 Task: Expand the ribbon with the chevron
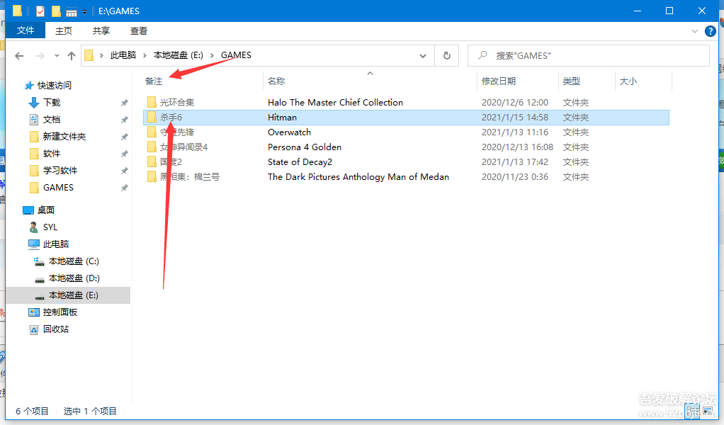point(694,31)
